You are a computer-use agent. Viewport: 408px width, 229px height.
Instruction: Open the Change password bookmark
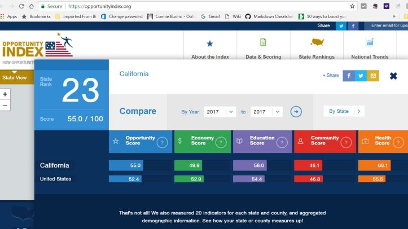122,16
